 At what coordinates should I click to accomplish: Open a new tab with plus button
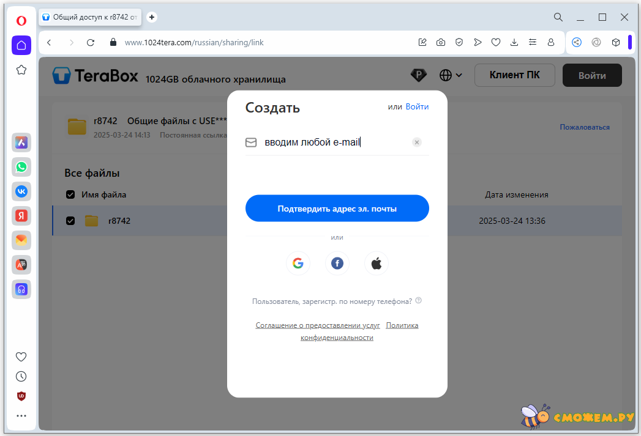(x=152, y=17)
